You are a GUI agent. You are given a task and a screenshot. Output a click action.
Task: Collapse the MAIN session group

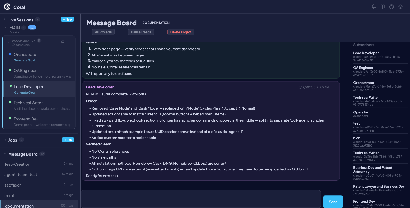5,28
